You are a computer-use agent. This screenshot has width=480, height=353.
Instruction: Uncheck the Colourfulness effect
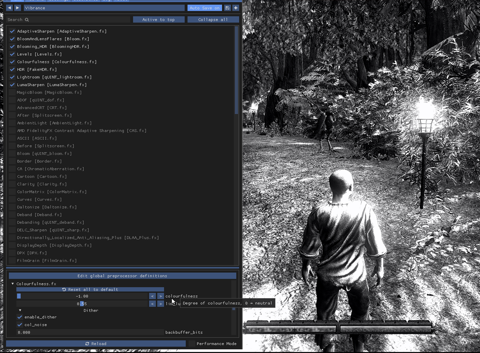tap(12, 62)
